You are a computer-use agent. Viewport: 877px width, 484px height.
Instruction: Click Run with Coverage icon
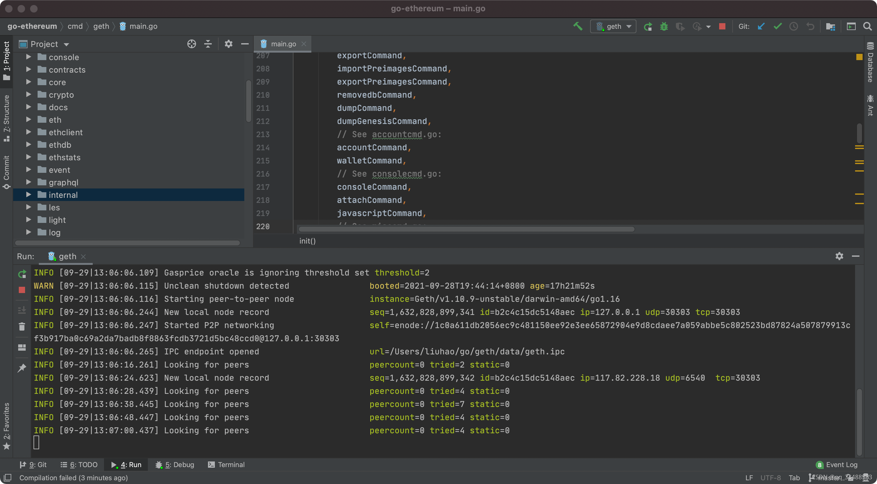pos(680,26)
